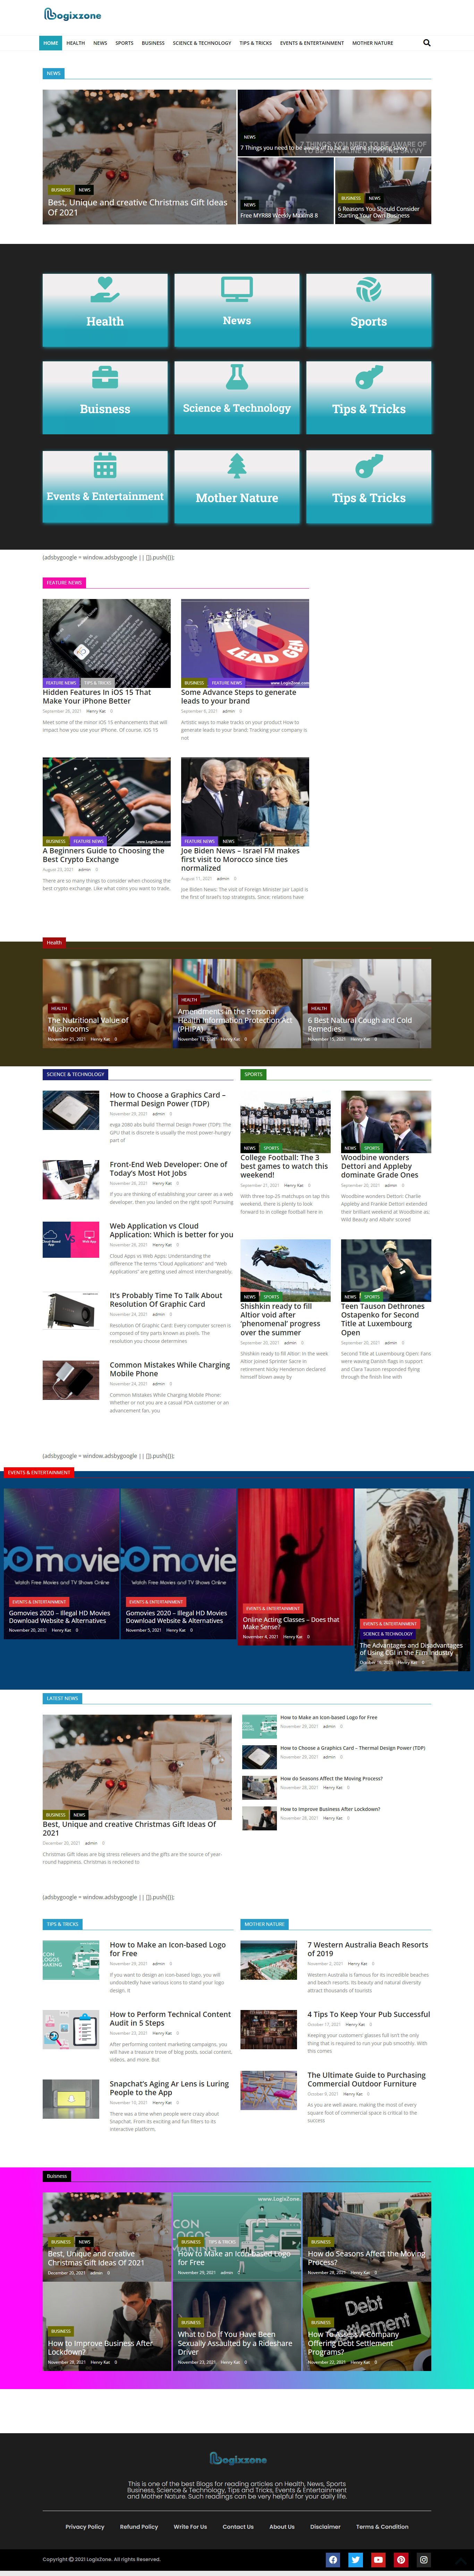Open 'Web Application vs Cloud Application' title
Image resolution: width=474 pixels, height=2576 pixels.
click(172, 1230)
